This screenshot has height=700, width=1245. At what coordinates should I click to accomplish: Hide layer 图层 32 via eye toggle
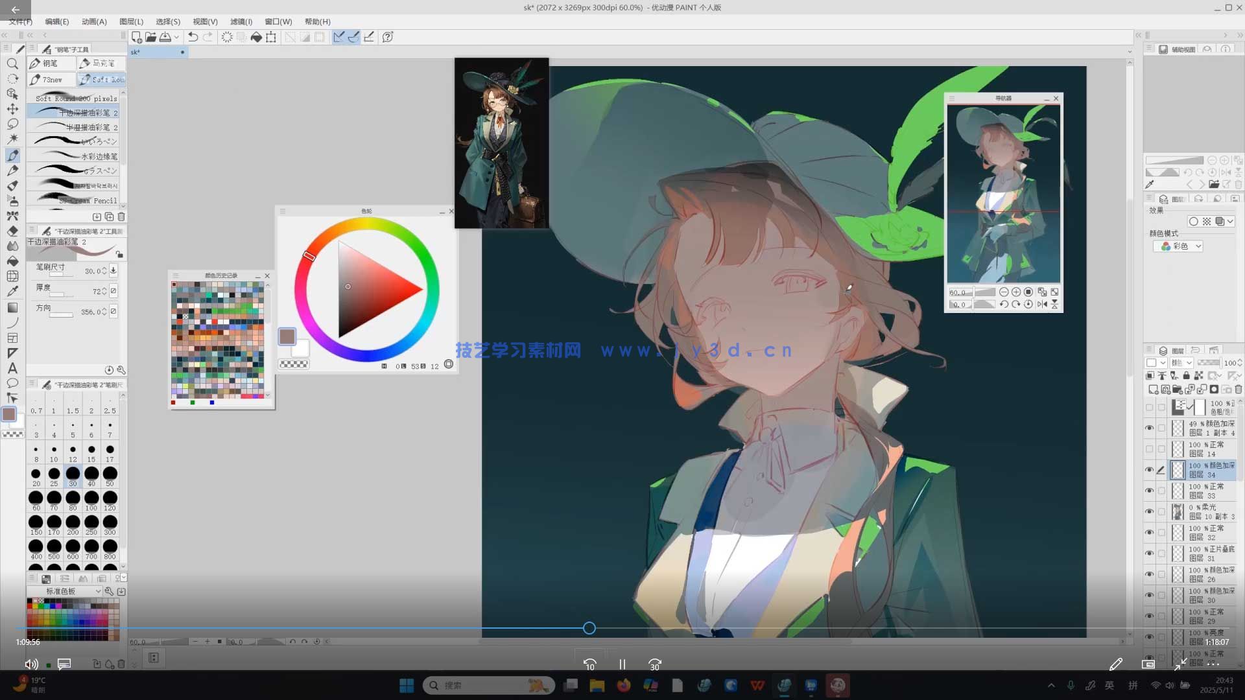click(x=1149, y=532)
